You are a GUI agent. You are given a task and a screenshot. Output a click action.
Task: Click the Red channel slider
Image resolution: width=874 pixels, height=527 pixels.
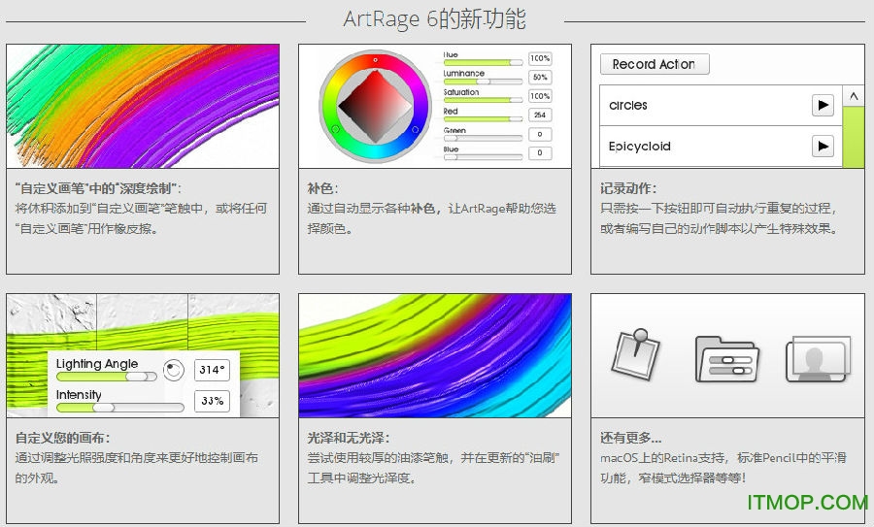coord(483,118)
